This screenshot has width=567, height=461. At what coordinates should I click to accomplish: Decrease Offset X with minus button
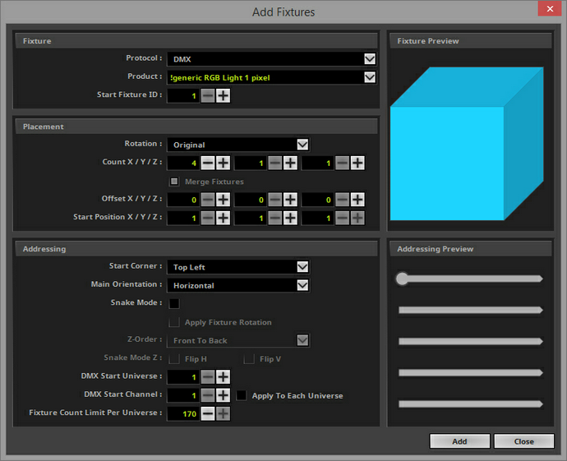pos(208,200)
